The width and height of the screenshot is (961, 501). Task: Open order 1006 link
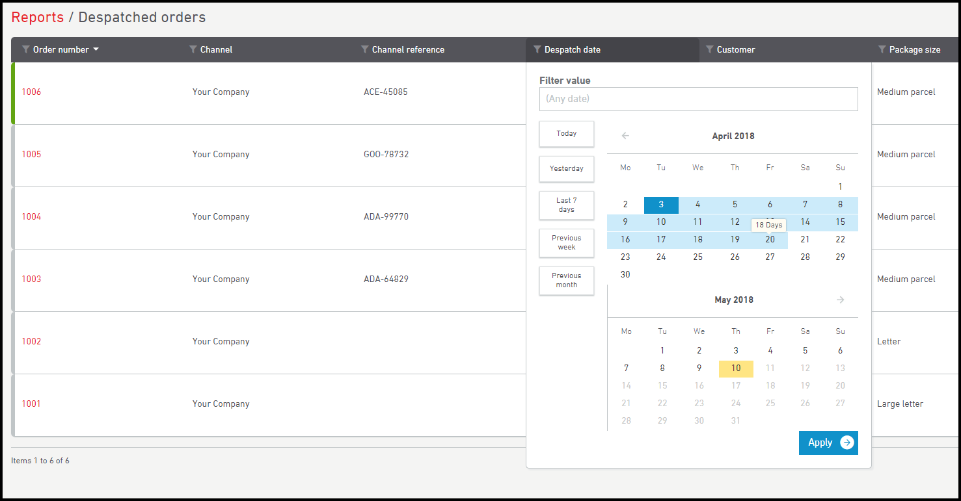pyautogui.click(x=31, y=92)
